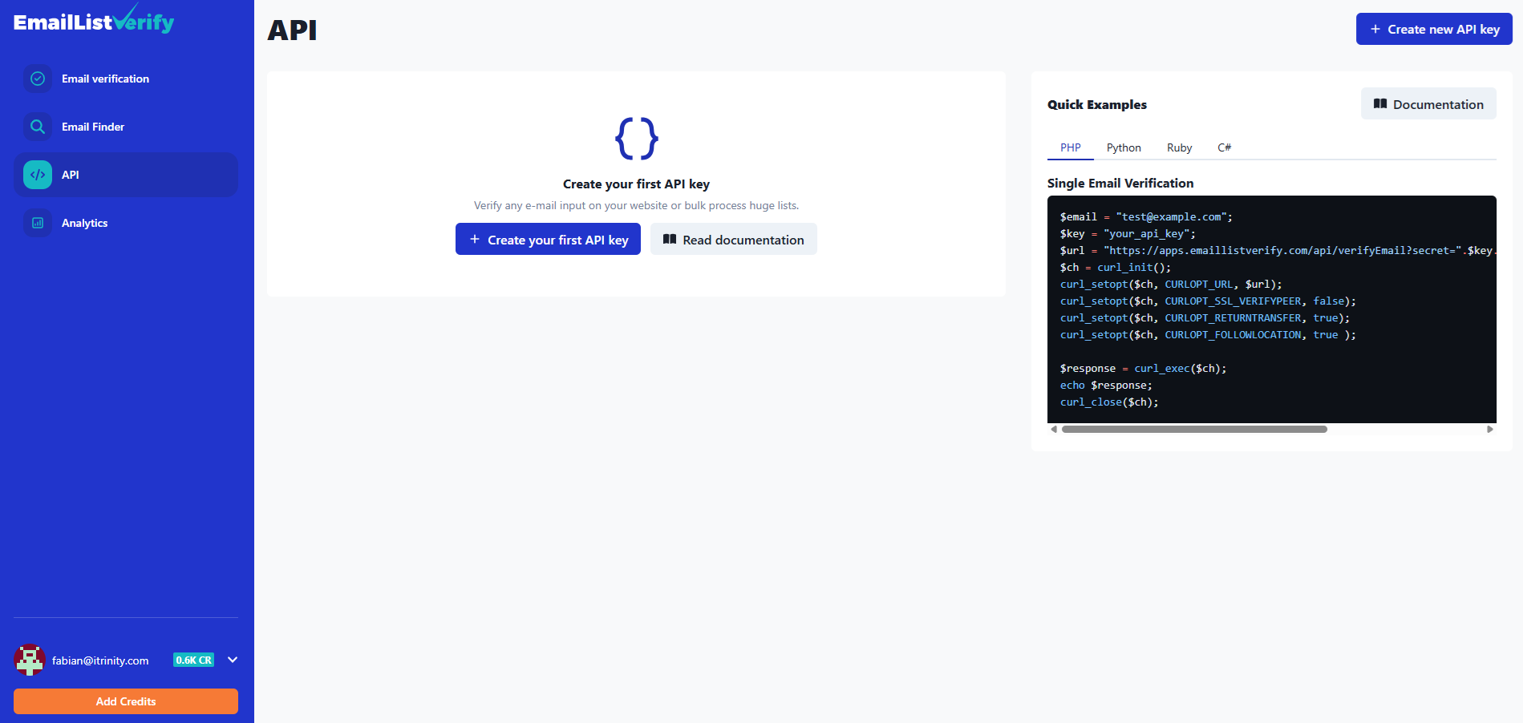Expand the account menu chevron
1523x723 pixels.
click(233, 660)
